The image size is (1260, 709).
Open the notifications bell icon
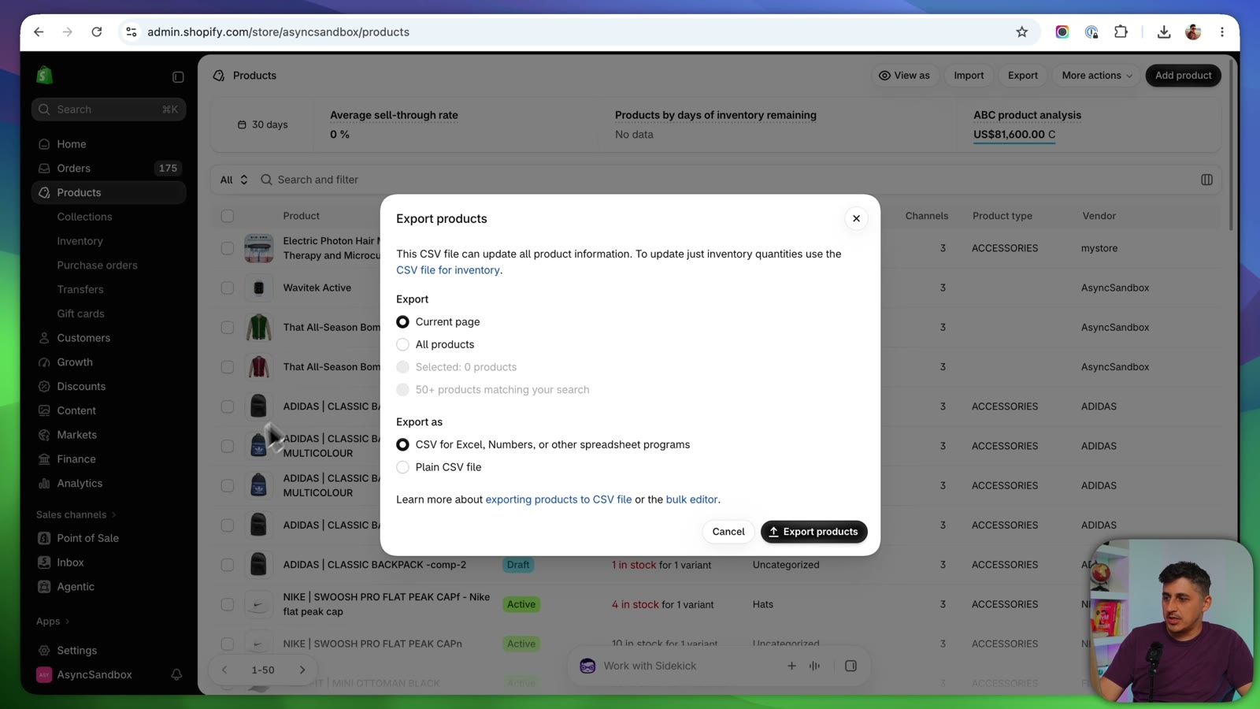click(x=176, y=675)
